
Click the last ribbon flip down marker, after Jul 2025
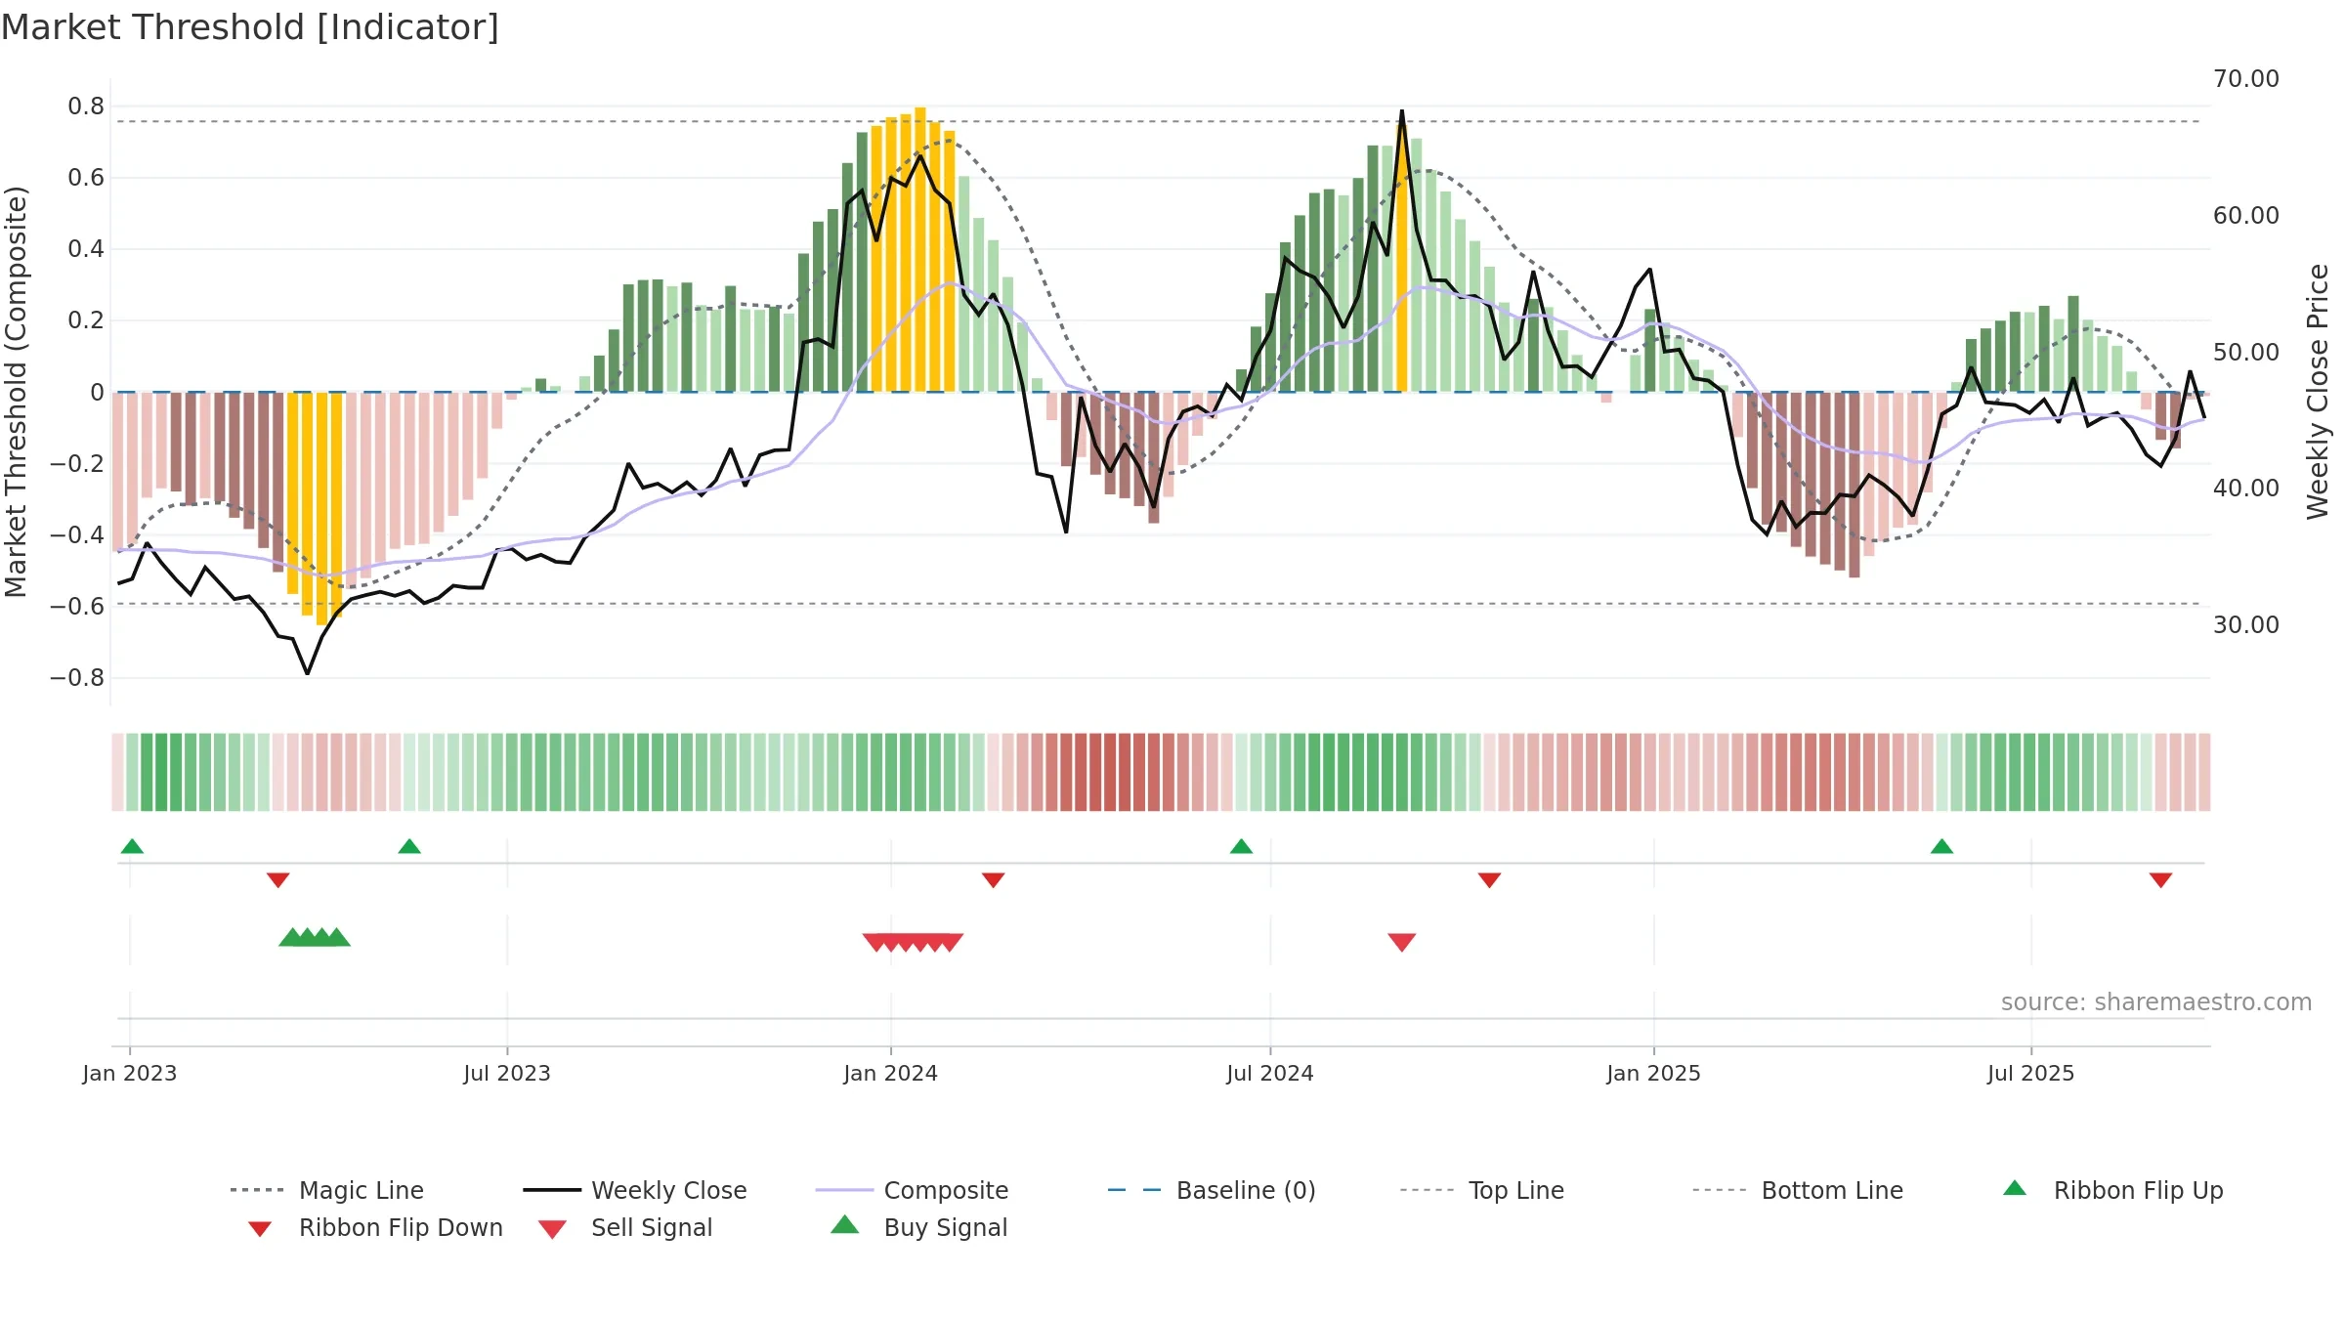pos(2160,880)
